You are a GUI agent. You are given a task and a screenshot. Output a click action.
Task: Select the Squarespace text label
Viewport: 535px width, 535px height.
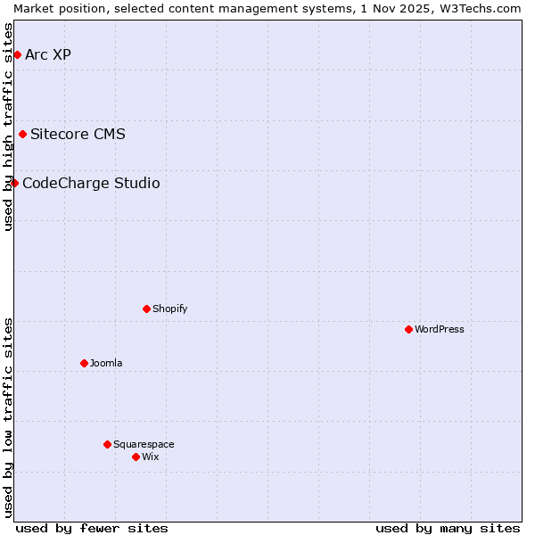(144, 445)
